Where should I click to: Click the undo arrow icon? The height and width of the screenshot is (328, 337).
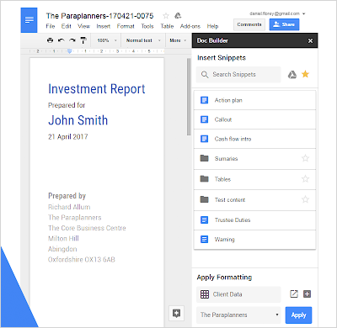(61, 40)
